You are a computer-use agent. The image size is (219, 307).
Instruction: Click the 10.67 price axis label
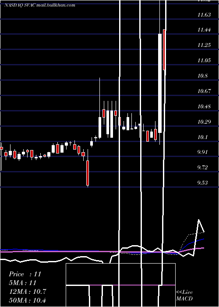(x=204, y=91)
